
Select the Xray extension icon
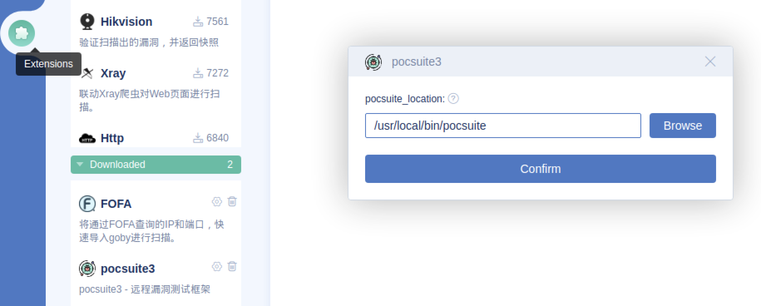click(87, 73)
